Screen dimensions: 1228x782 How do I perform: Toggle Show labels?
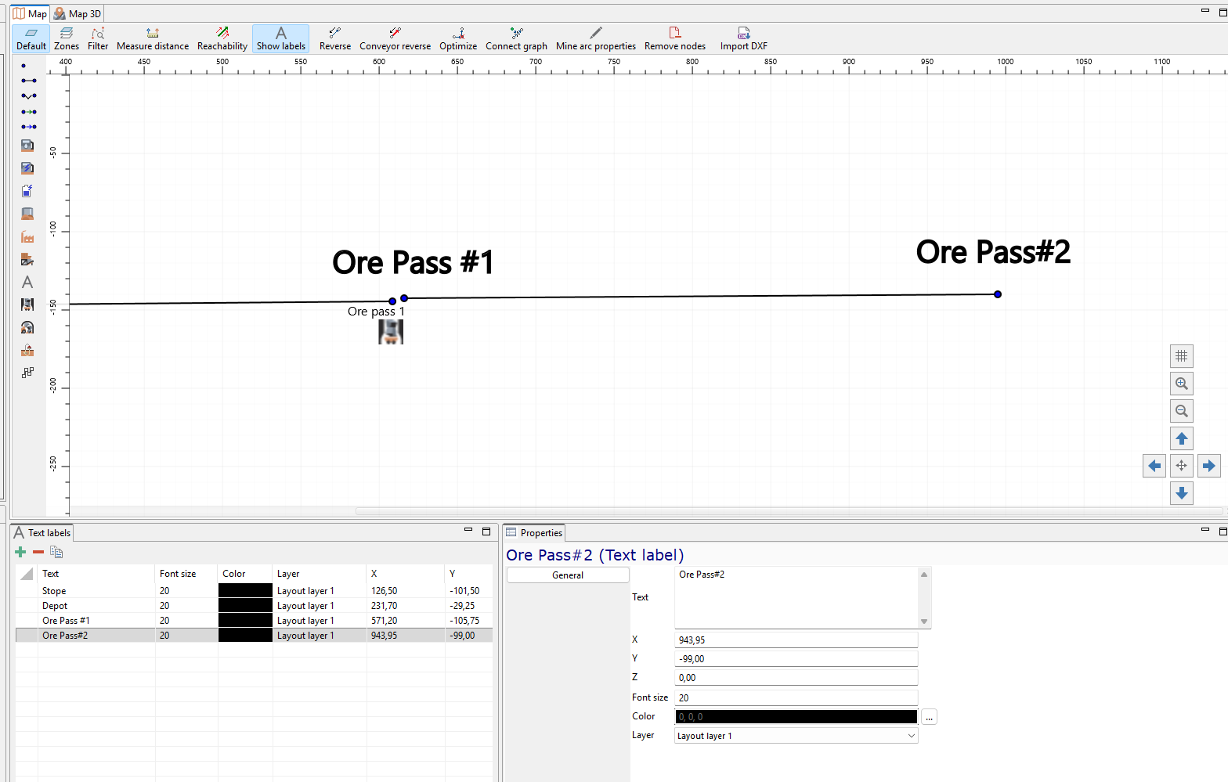click(281, 38)
